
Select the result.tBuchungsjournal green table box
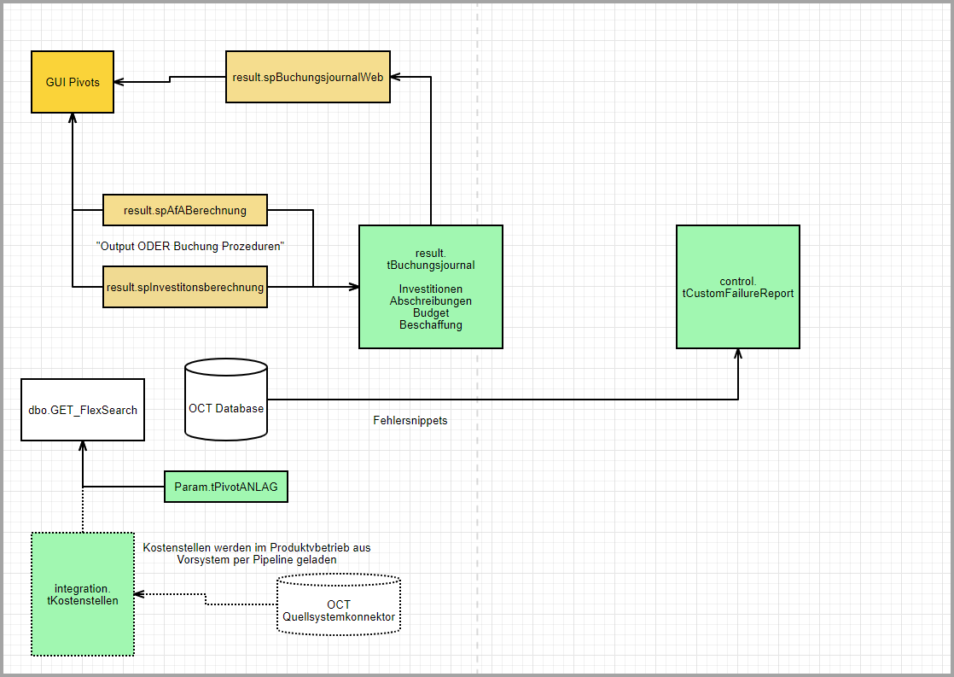pos(430,287)
